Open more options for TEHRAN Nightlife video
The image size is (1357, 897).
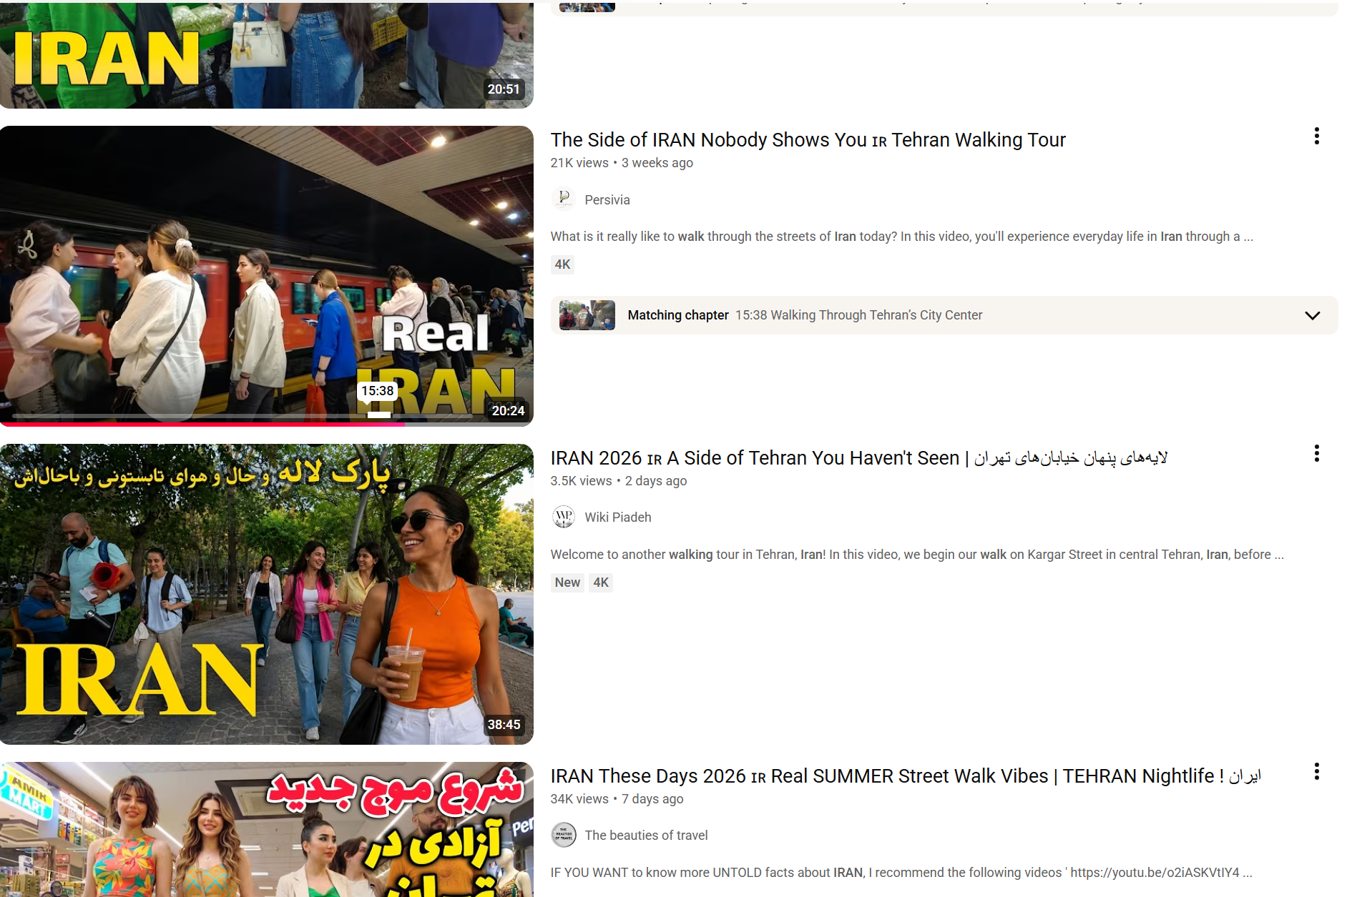1316,772
